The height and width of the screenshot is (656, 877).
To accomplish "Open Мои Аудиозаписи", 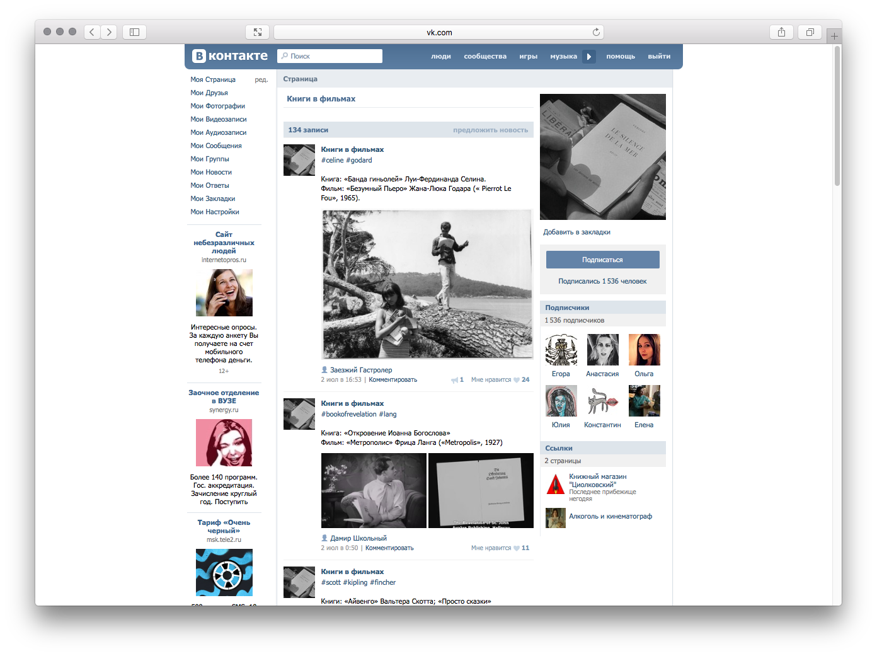I will coord(219,132).
